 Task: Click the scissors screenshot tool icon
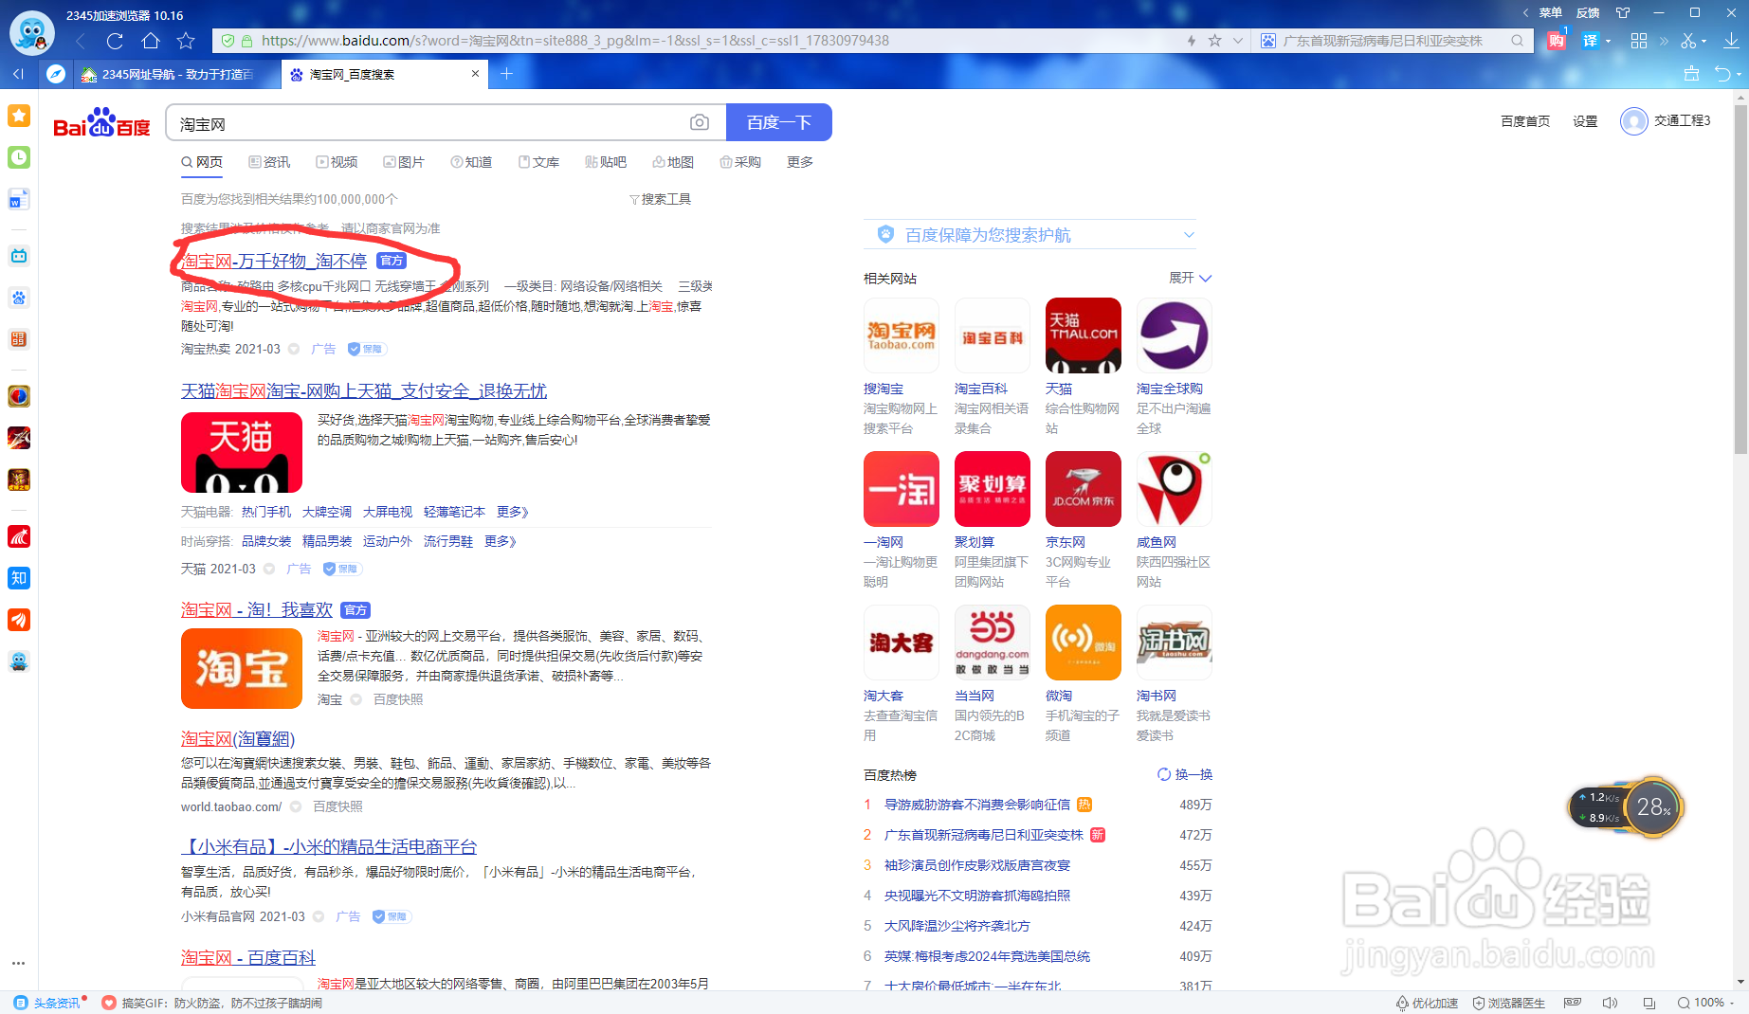1688,41
